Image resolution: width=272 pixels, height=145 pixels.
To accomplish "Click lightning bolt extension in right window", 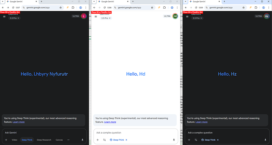I will [x=251, y=7].
